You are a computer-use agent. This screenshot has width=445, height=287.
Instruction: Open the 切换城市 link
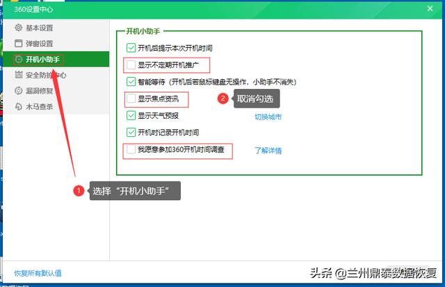tap(268, 117)
